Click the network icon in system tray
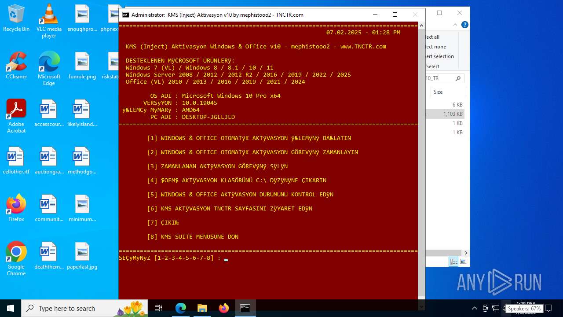This screenshot has width=563, height=317. click(495, 308)
